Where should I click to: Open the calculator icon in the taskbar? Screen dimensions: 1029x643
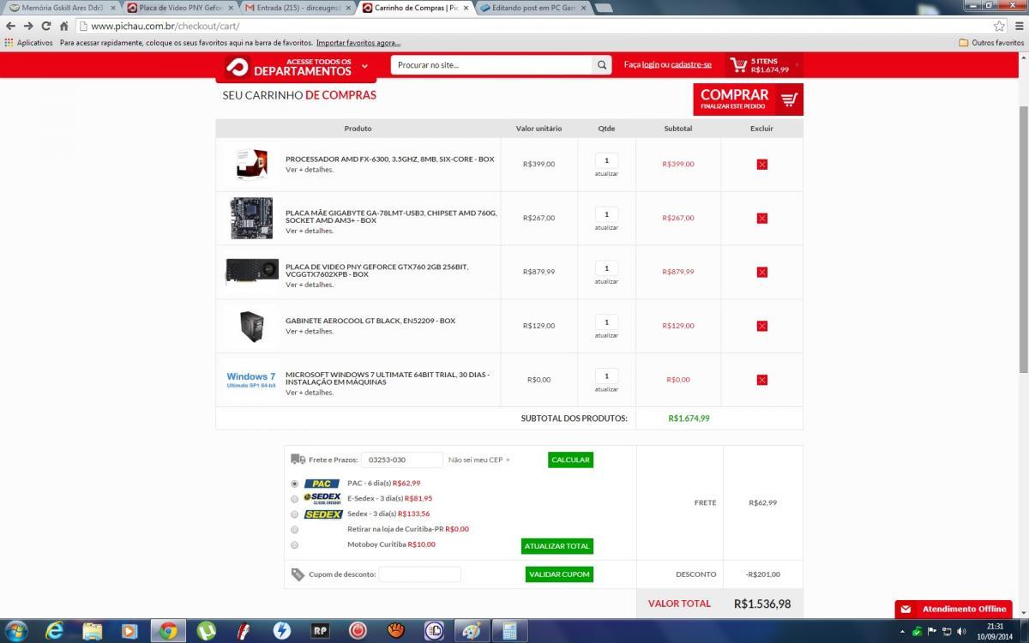click(x=509, y=630)
